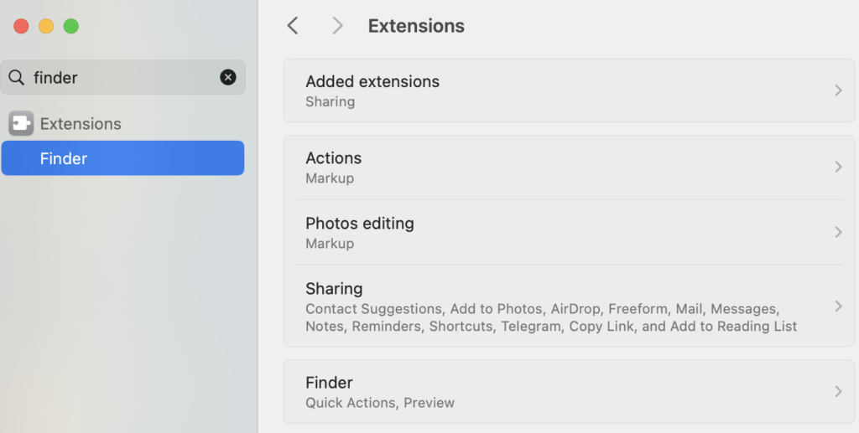Click the forward navigation arrow

click(x=337, y=26)
